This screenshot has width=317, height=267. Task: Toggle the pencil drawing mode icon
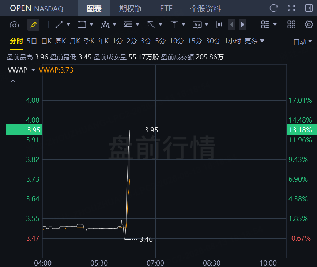coord(33,24)
